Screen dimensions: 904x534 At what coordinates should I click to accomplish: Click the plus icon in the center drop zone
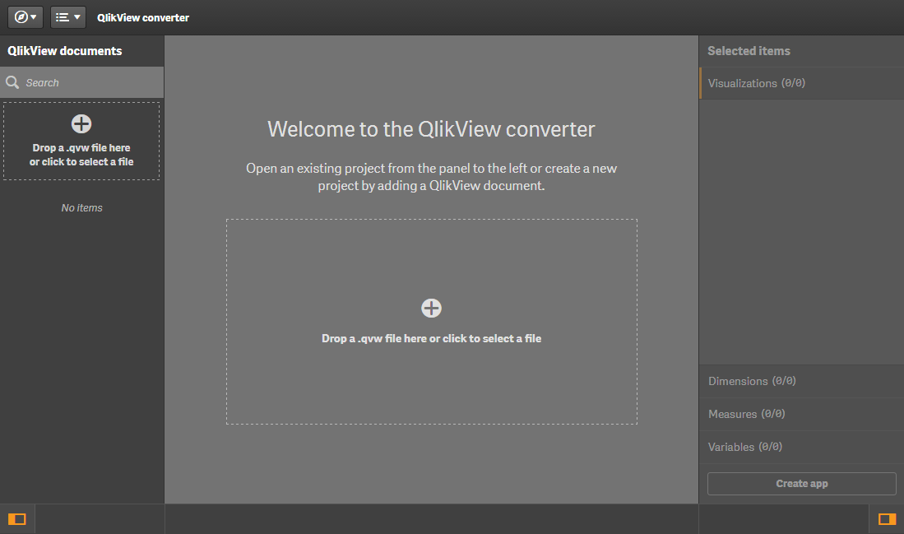(x=431, y=308)
